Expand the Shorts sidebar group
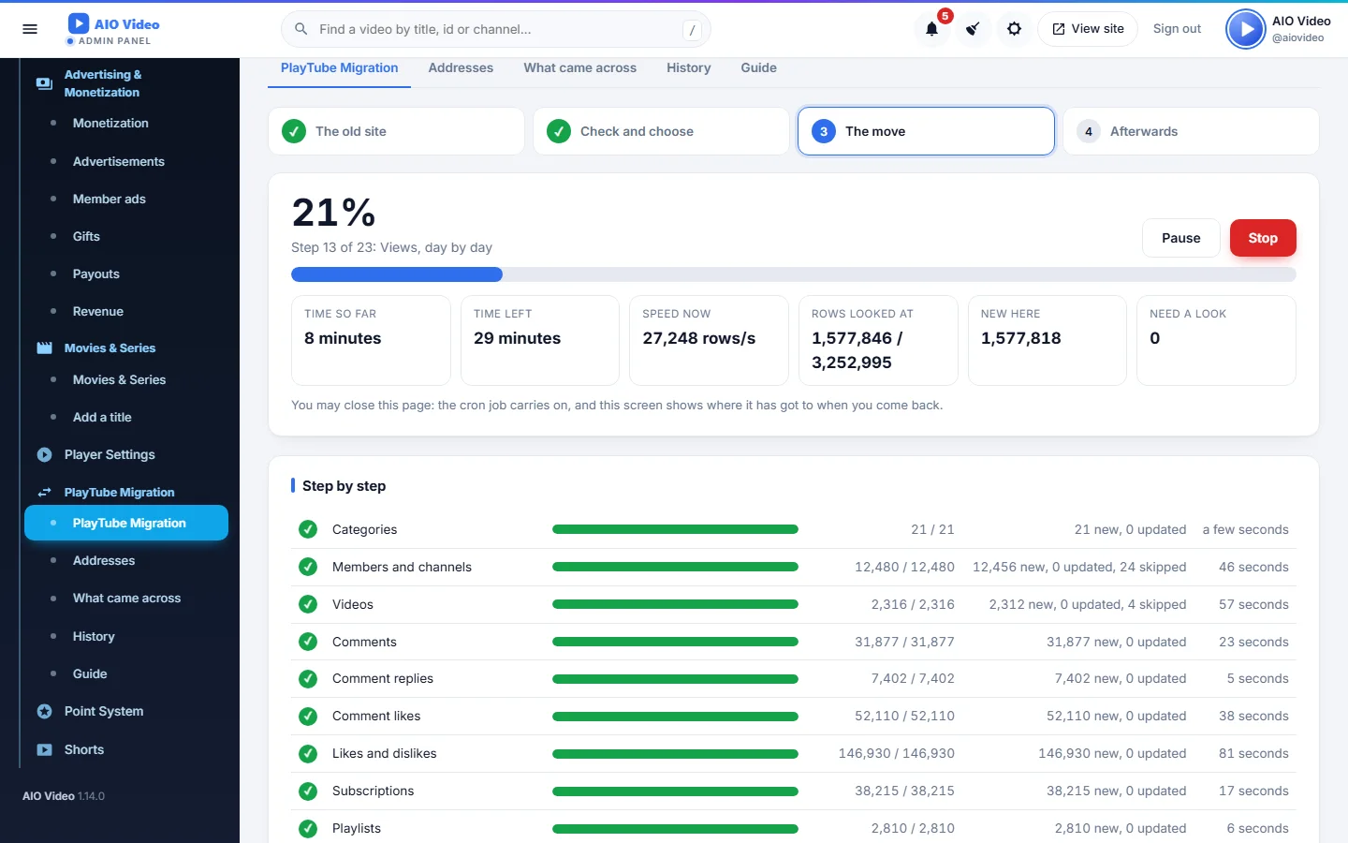 coord(126,749)
